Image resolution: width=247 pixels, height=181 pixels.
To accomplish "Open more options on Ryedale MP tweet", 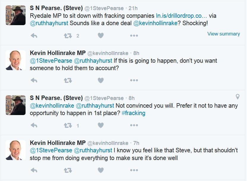I will [x=134, y=35].
